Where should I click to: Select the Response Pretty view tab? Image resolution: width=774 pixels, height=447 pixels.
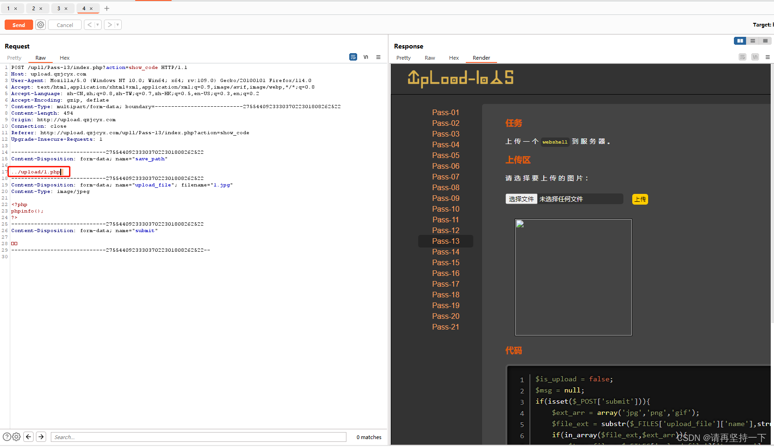pyautogui.click(x=403, y=58)
